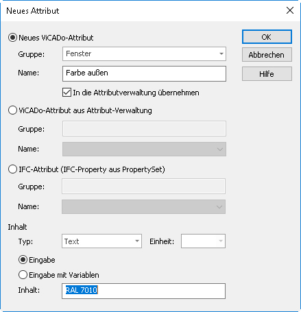Viewport: 301px width, 312px height.
Task: Open the Typ dropdown showing Text
Action: tap(101, 241)
